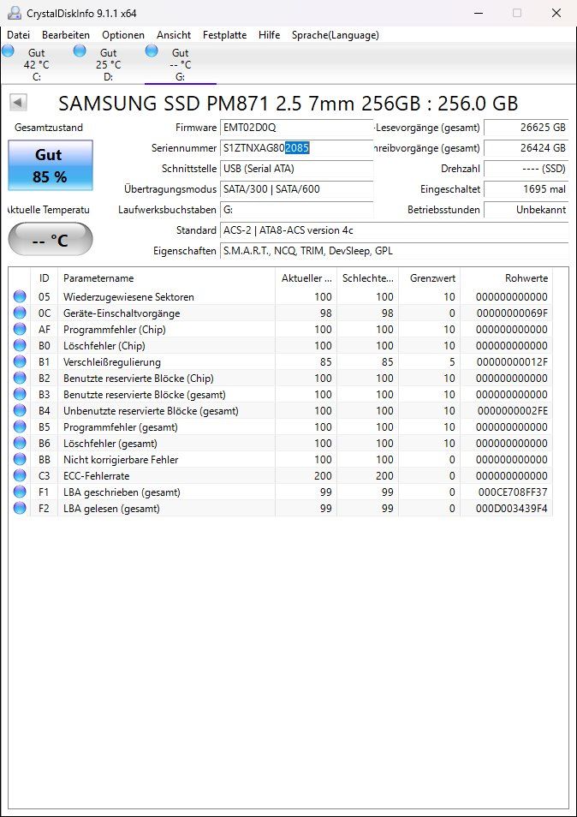Click status orb for Nicht korrigierbare Fehler
The width and height of the screenshot is (577, 817).
click(20, 460)
